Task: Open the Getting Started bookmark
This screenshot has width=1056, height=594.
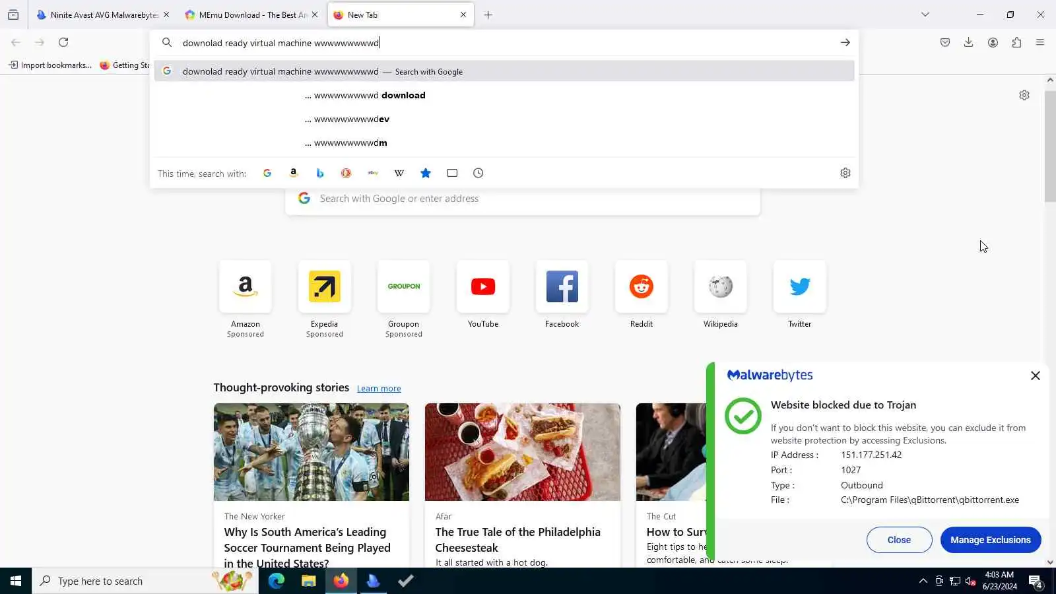Action: click(125, 65)
